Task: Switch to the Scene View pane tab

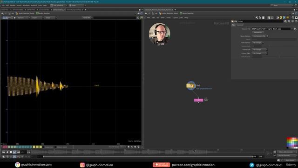Action: pyautogui.click(x=5, y=10)
